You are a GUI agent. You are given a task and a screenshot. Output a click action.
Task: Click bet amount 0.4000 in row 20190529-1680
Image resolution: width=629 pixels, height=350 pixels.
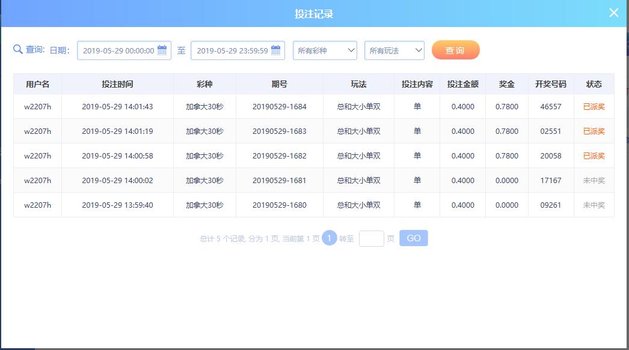pos(463,205)
